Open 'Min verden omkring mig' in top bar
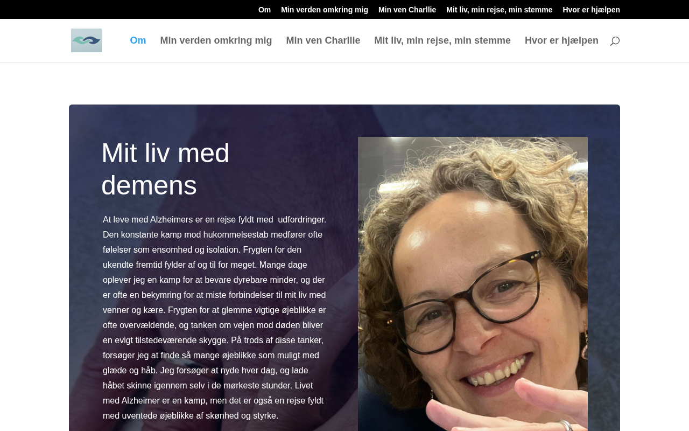 pyautogui.click(x=325, y=10)
